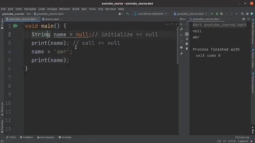The height and width of the screenshot is (143, 255).
Task: Click the IDE shield icon at toolbar end
Action: (x=252, y=14)
